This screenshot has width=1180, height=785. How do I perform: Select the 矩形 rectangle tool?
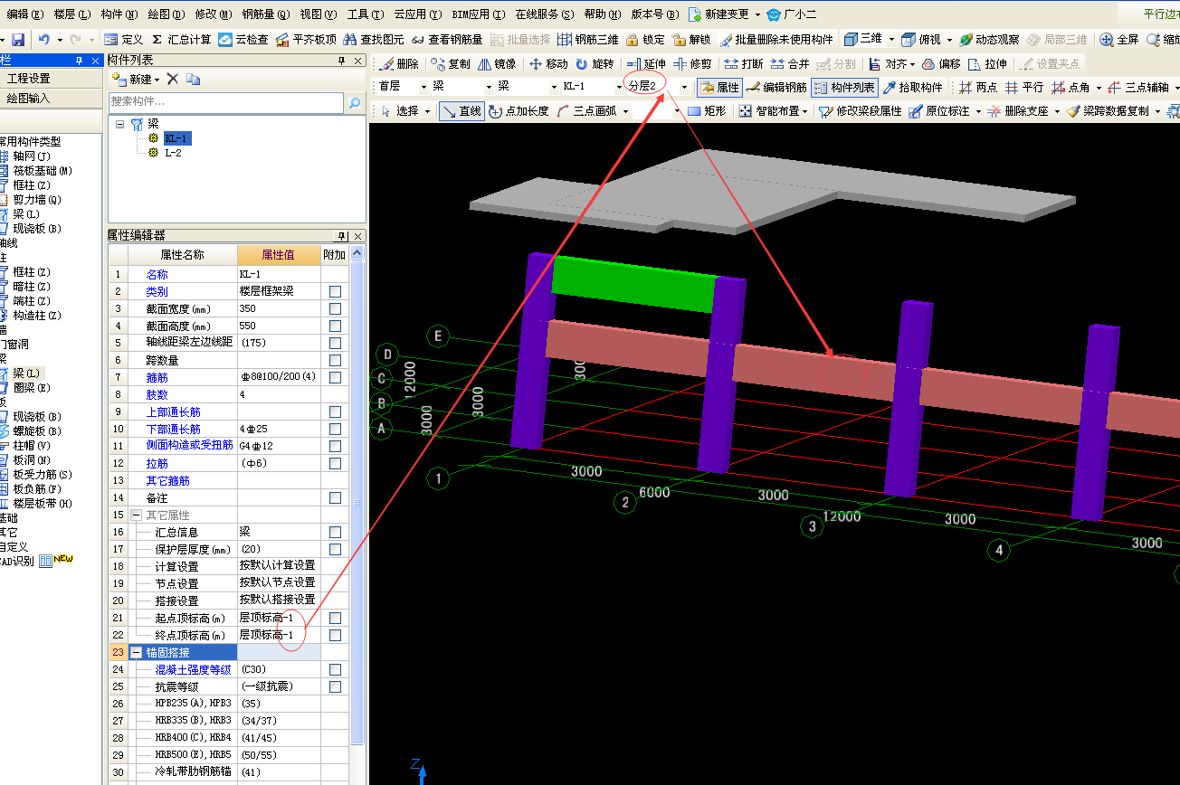(707, 111)
